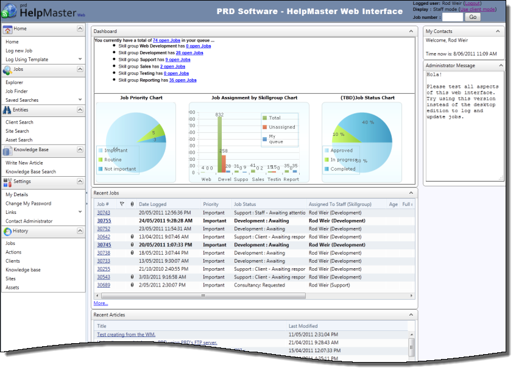Collapse the Dashboard panel
This screenshot has height=373, width=516.
point(411,31)
